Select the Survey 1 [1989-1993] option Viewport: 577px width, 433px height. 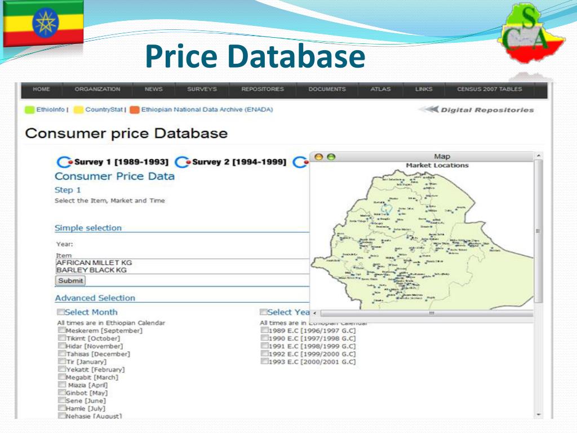pyautogui.click(x=112, y=162)
